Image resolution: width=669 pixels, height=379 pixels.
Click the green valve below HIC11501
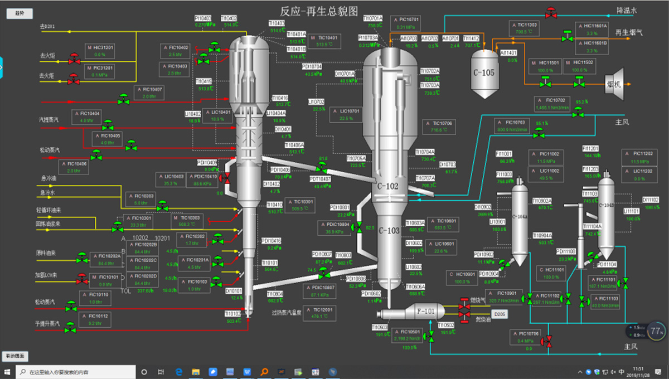(x=546, y=83)
